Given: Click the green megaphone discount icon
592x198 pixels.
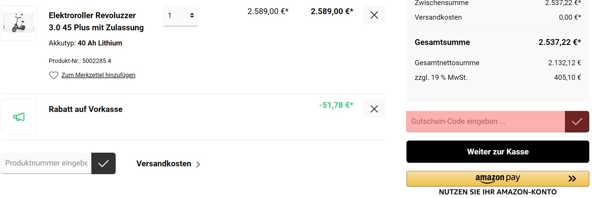Looking at the screenshot, I should (x=19, y=117).
